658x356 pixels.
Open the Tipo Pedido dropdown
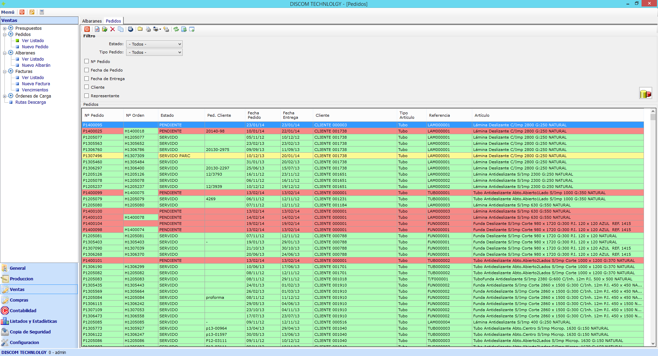pyautogui.click(x=154, y=52)
